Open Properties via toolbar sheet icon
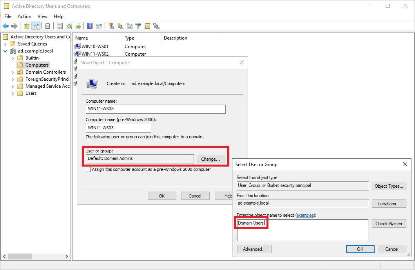 pyautogui.click(x=60, y=26)
